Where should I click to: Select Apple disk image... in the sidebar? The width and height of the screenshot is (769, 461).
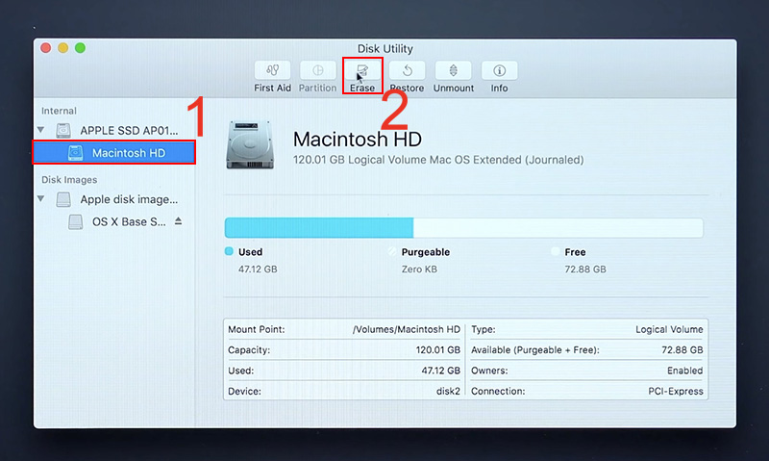click(x=129, y=199)
